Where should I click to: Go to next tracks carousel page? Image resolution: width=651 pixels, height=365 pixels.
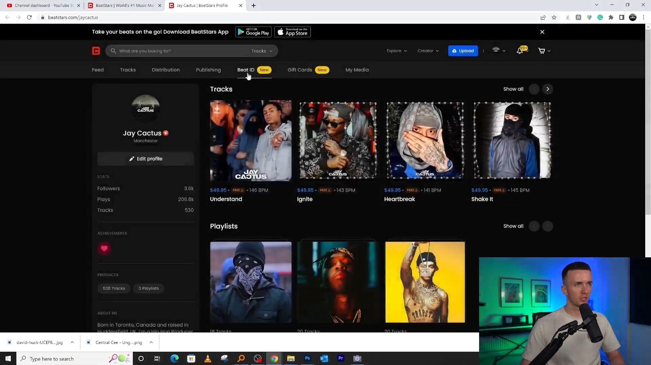(x=548, y=89)
